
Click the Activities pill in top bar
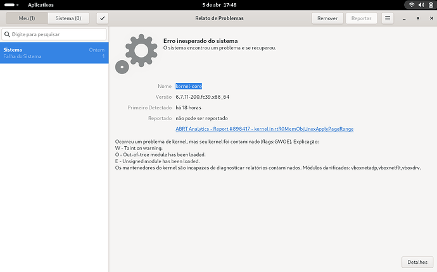point(11,4)
